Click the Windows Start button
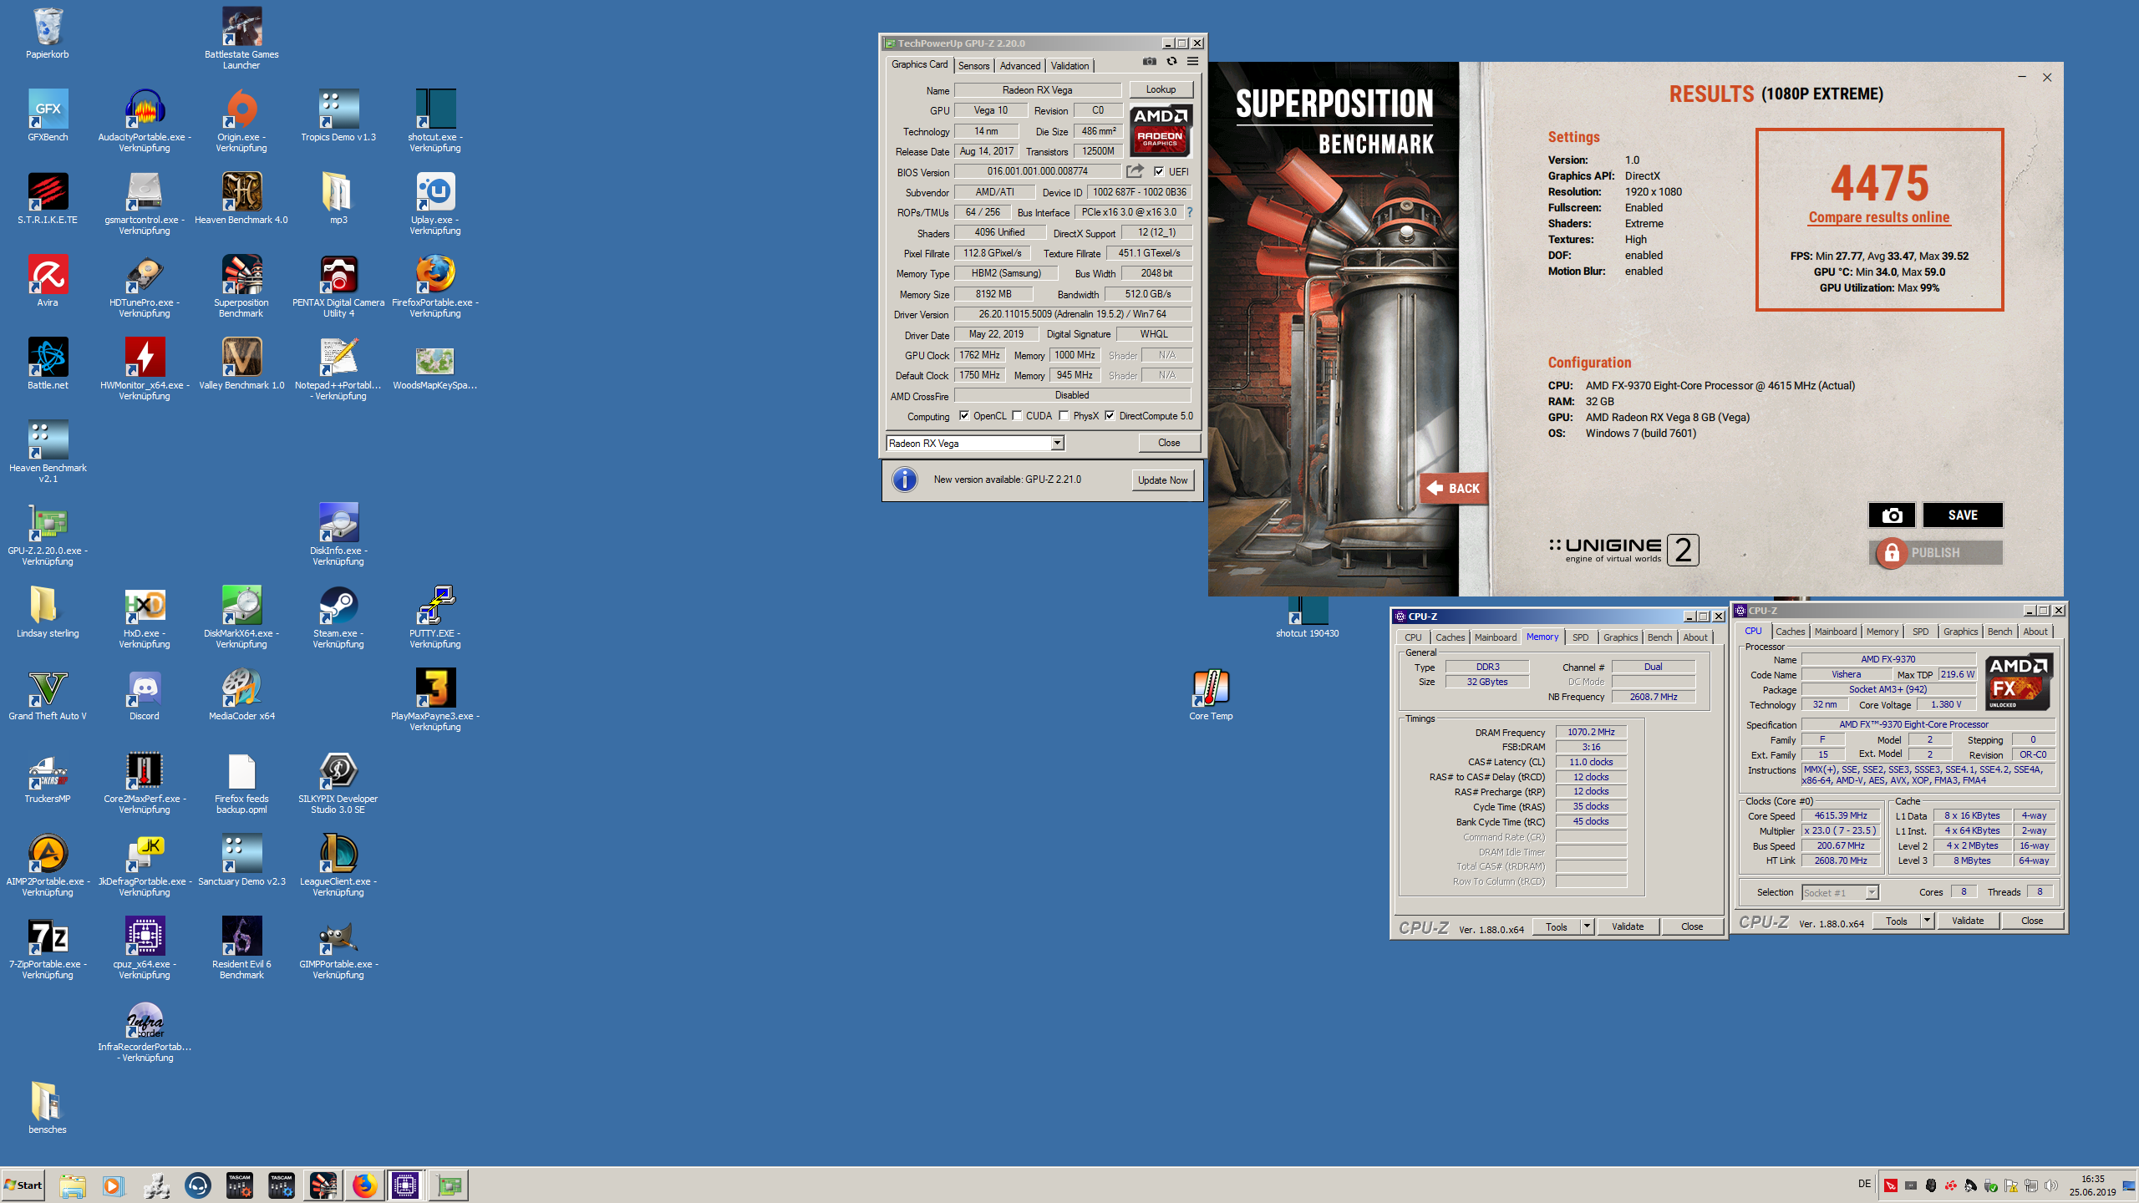Viewport: 2139px width, 1203px height. [23, 1185]
